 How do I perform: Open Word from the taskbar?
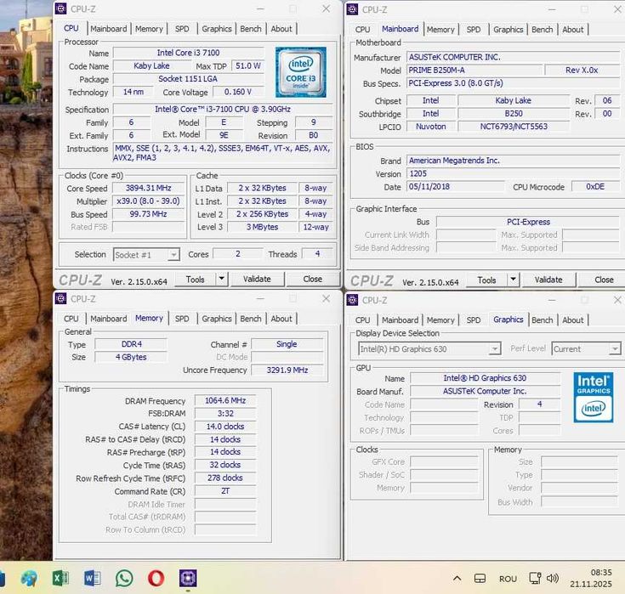[x=92, y=578]
